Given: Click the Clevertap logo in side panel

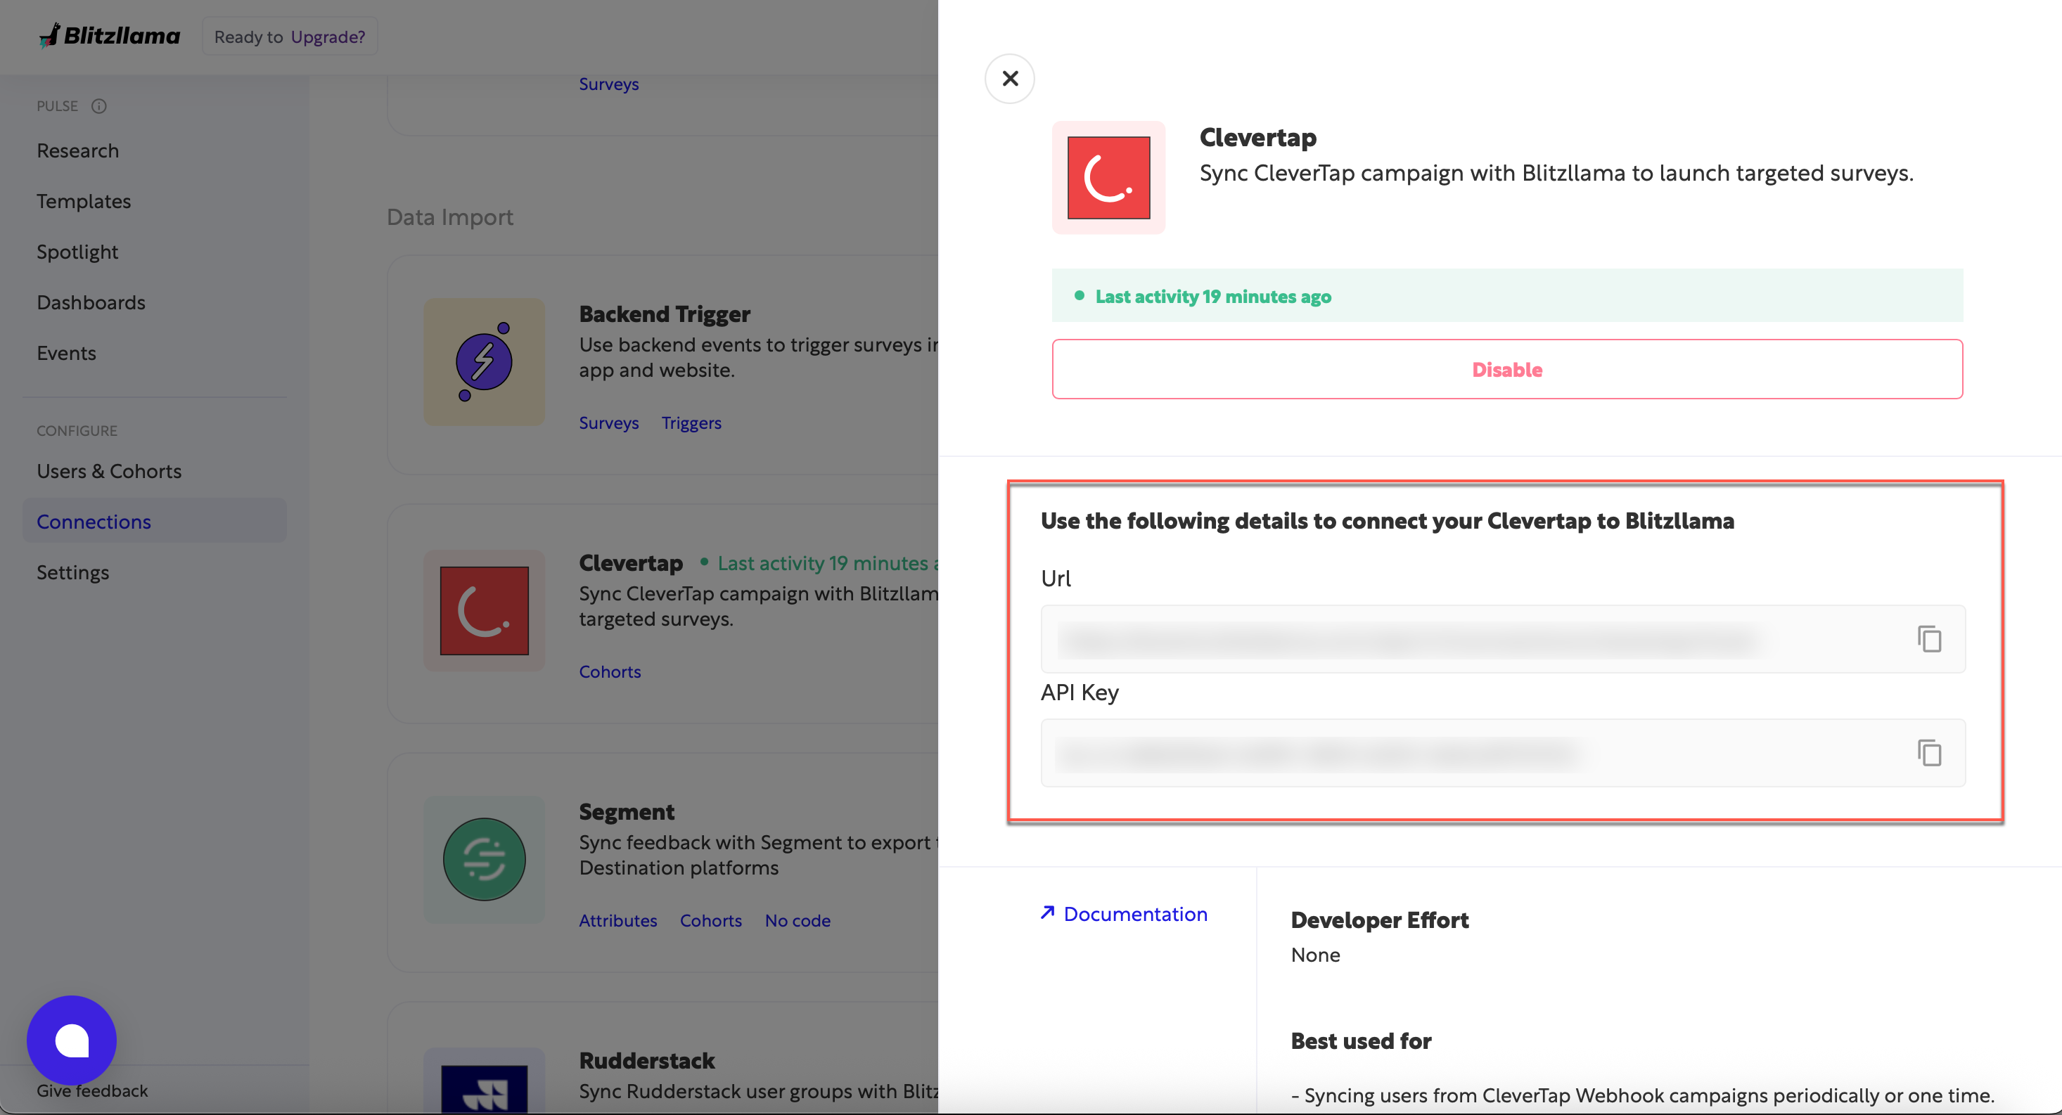Looking at the screenshot, I should point(1108,178).
